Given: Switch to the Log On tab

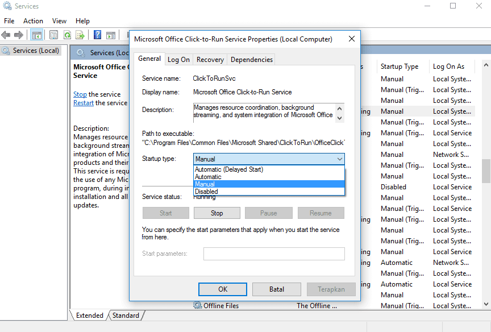Looking at the screenshot, I should 178,60.
